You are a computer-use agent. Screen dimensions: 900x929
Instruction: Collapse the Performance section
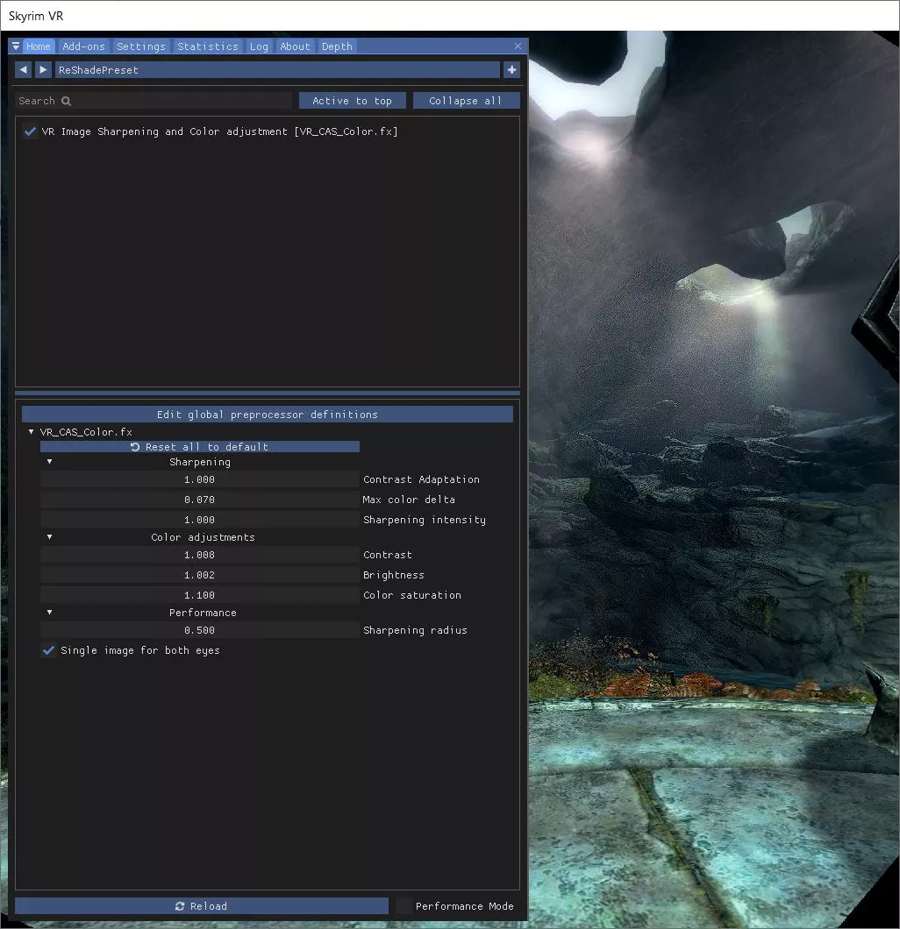coord(50,612)
